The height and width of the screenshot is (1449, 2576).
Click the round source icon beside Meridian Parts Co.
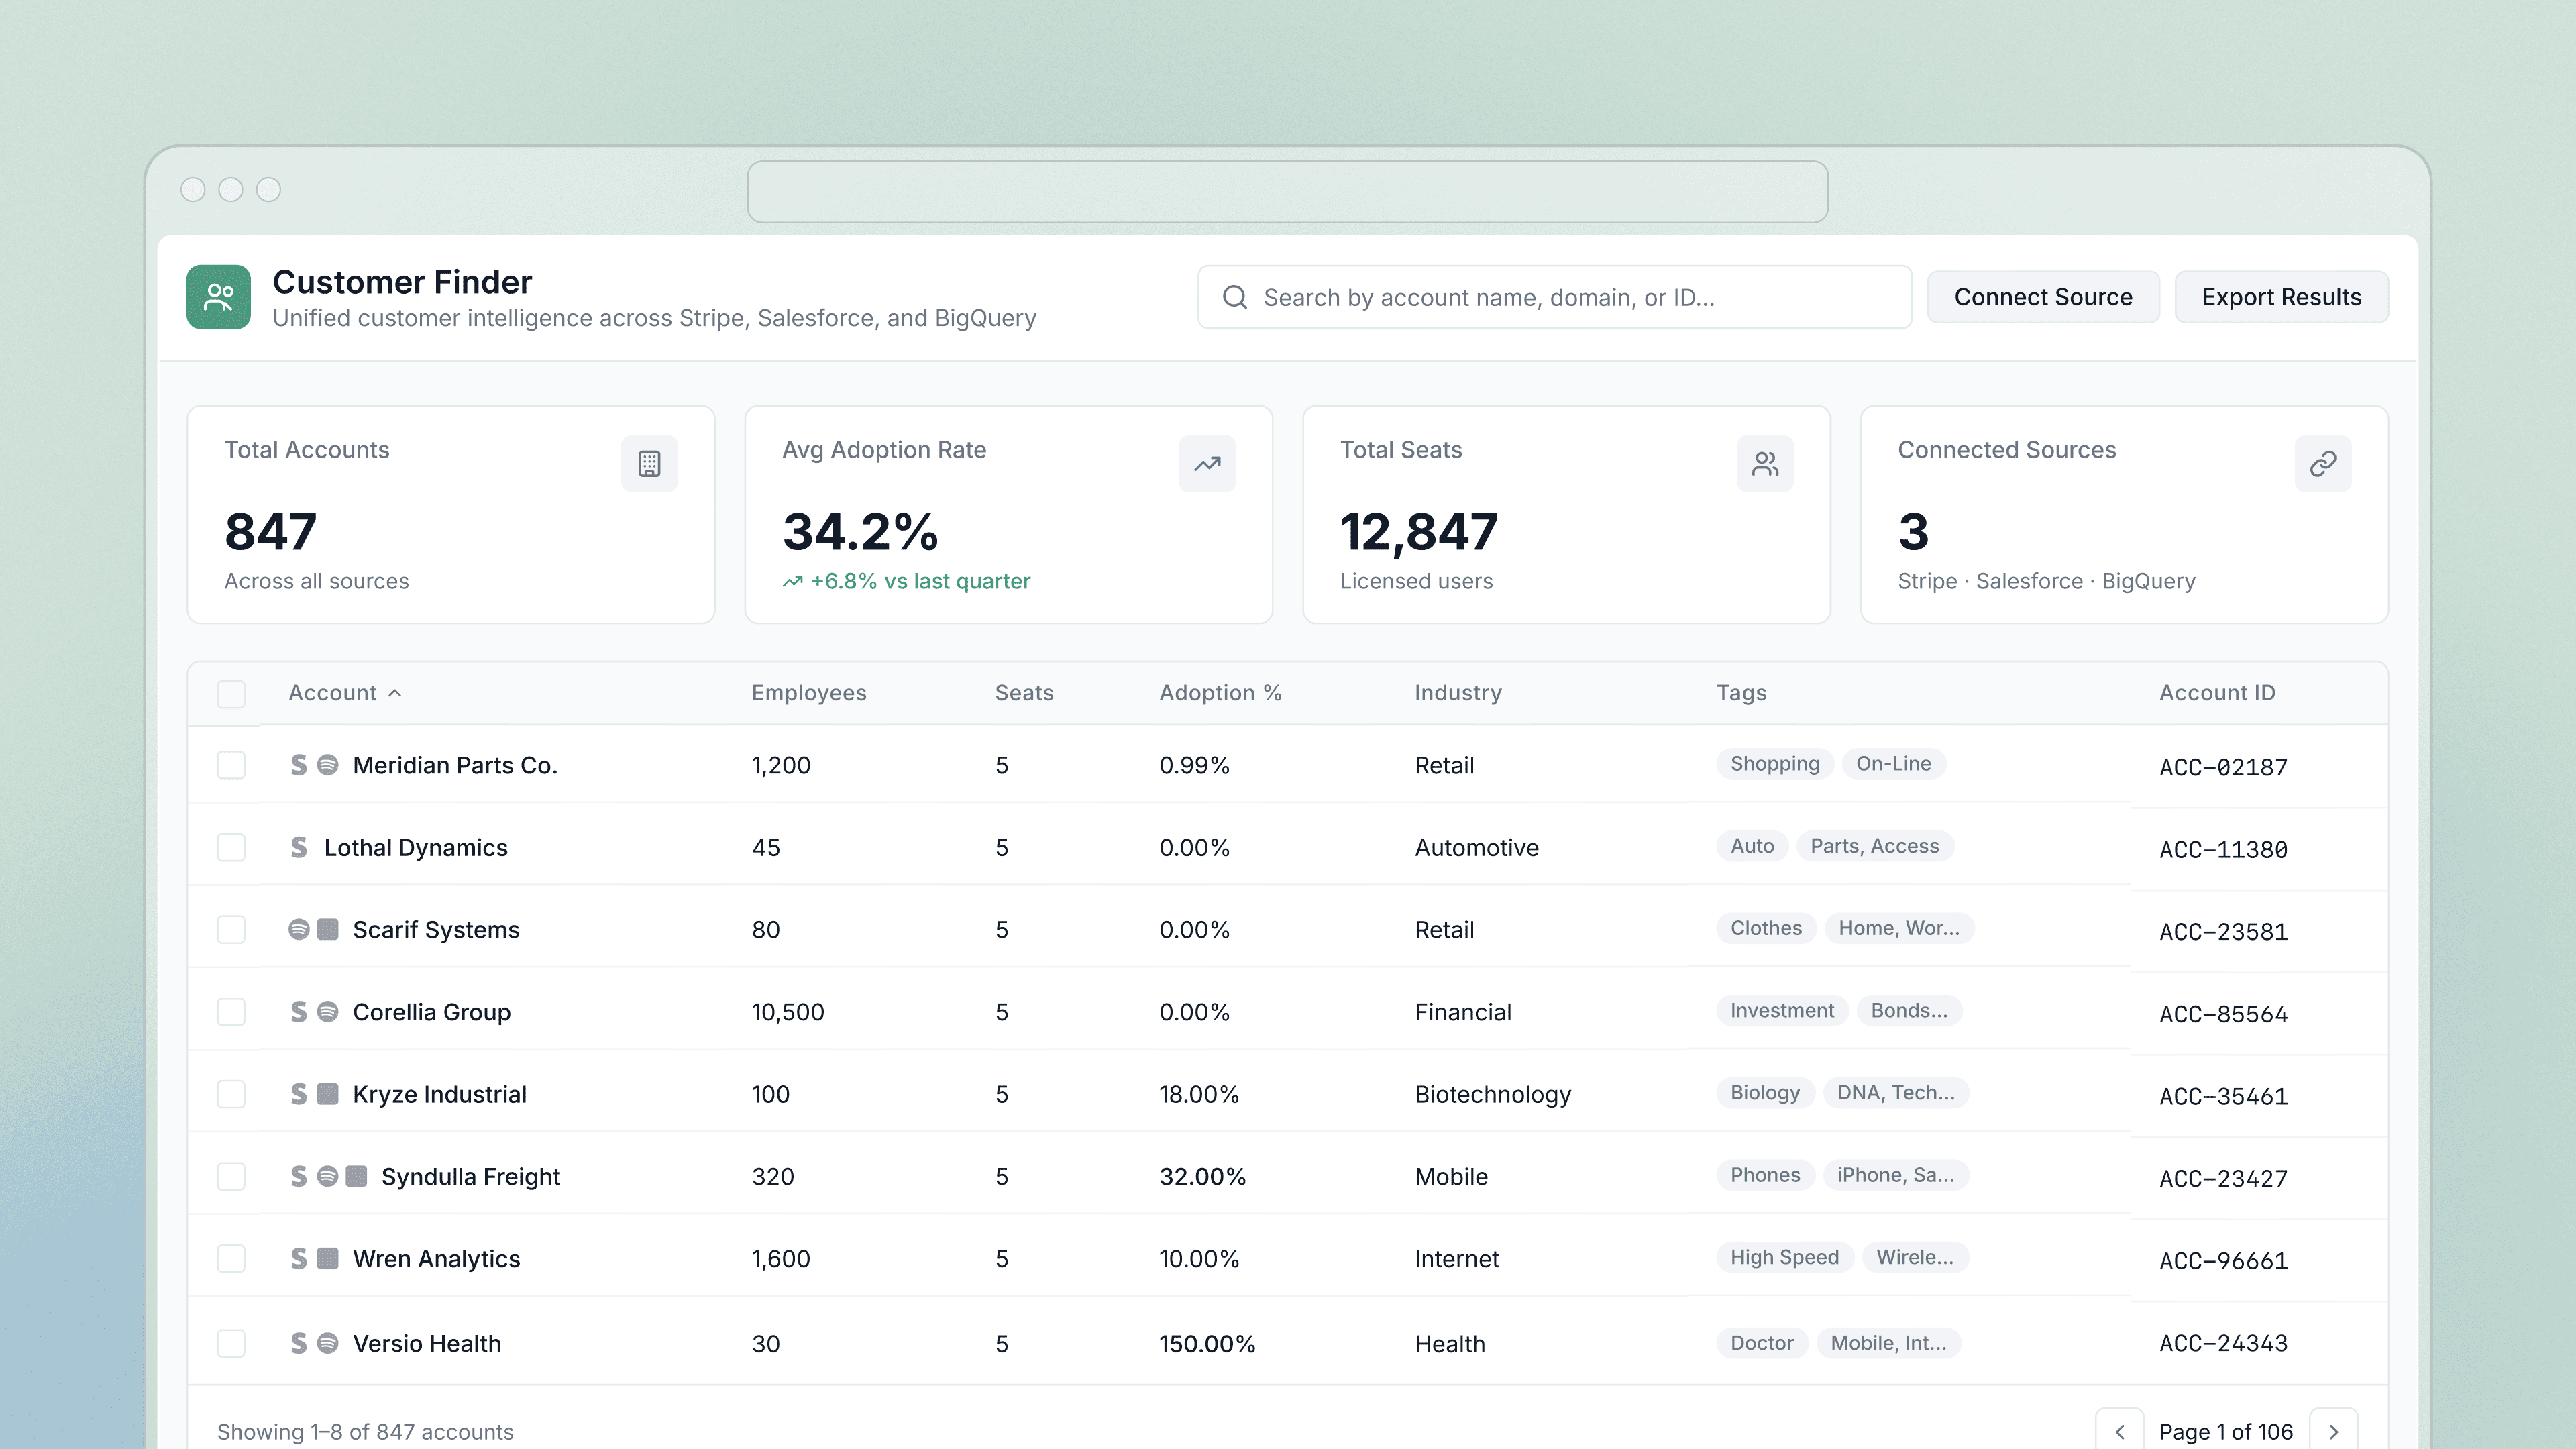[327, 765]
